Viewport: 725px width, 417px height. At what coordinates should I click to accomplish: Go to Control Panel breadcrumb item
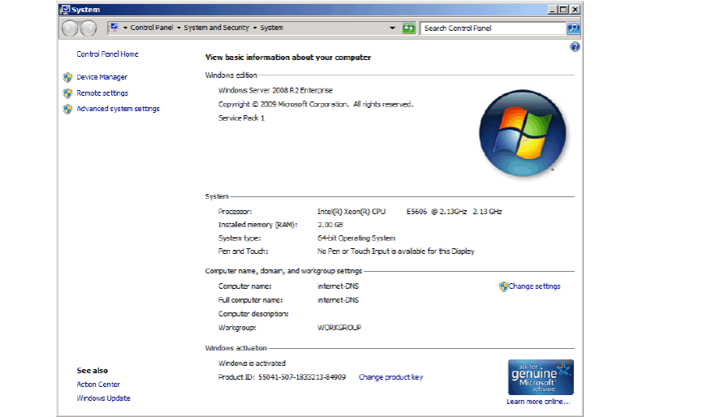[152, 28]
